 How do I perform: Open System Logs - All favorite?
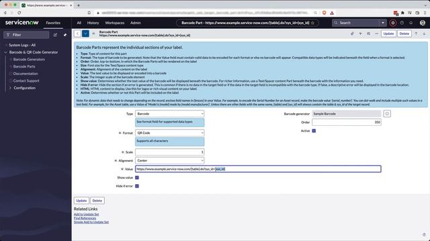pos(22,45)
